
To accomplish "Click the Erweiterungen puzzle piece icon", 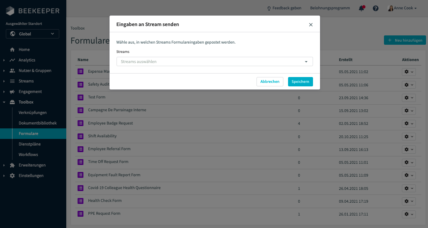I will pos(12,165).
